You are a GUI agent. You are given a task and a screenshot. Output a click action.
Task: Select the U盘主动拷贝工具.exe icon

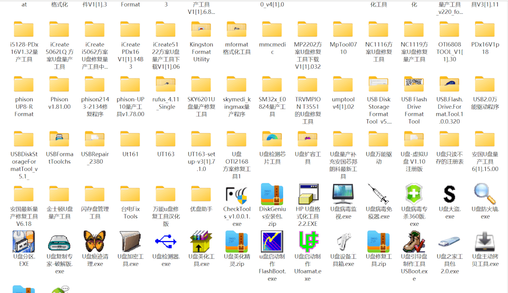pos(485,242)
